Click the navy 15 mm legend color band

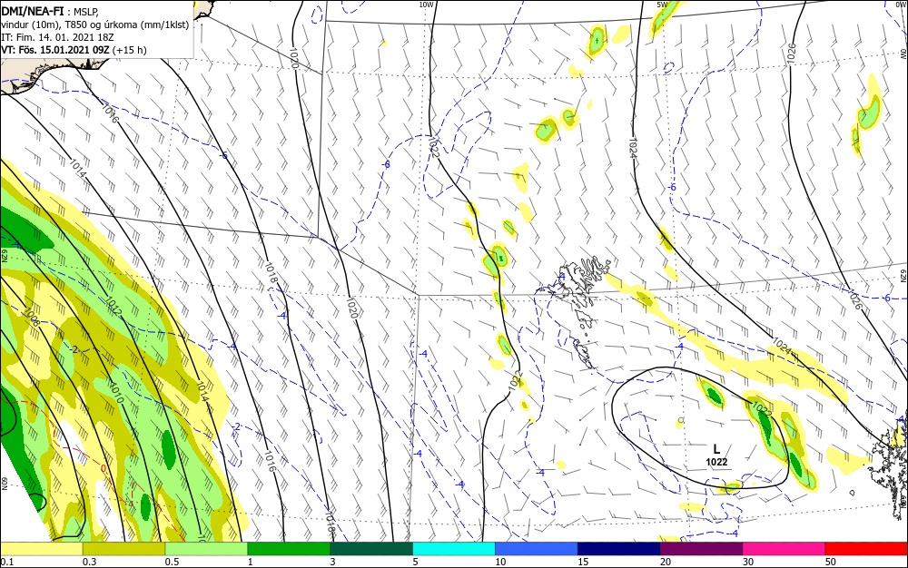(619, 549)
